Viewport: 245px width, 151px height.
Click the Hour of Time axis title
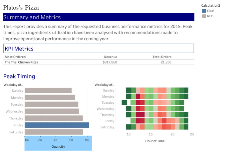pos(155,141)
